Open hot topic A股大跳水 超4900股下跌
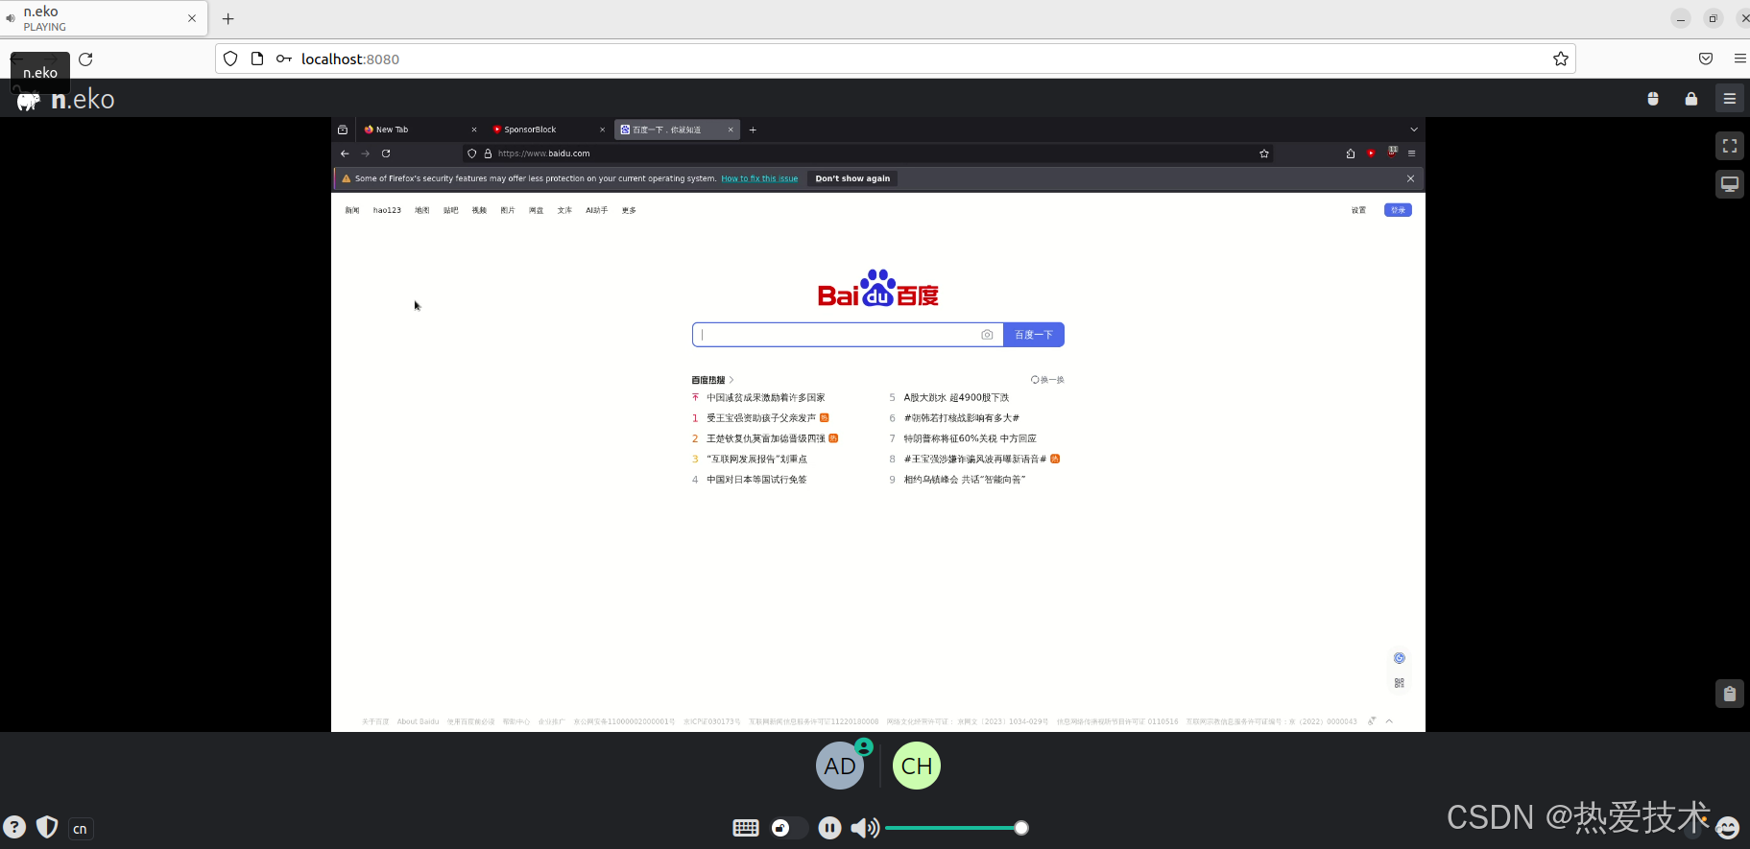 956,397
